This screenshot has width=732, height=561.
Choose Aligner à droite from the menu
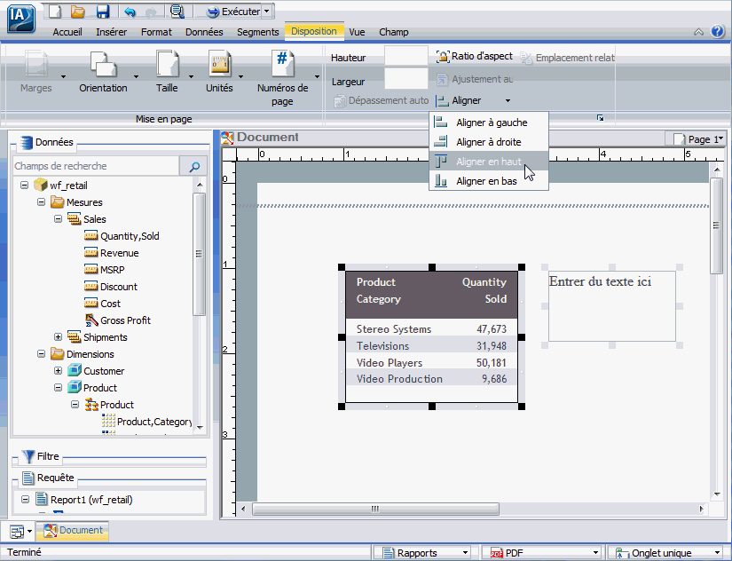pyautogui.click(x=488, y=142)
